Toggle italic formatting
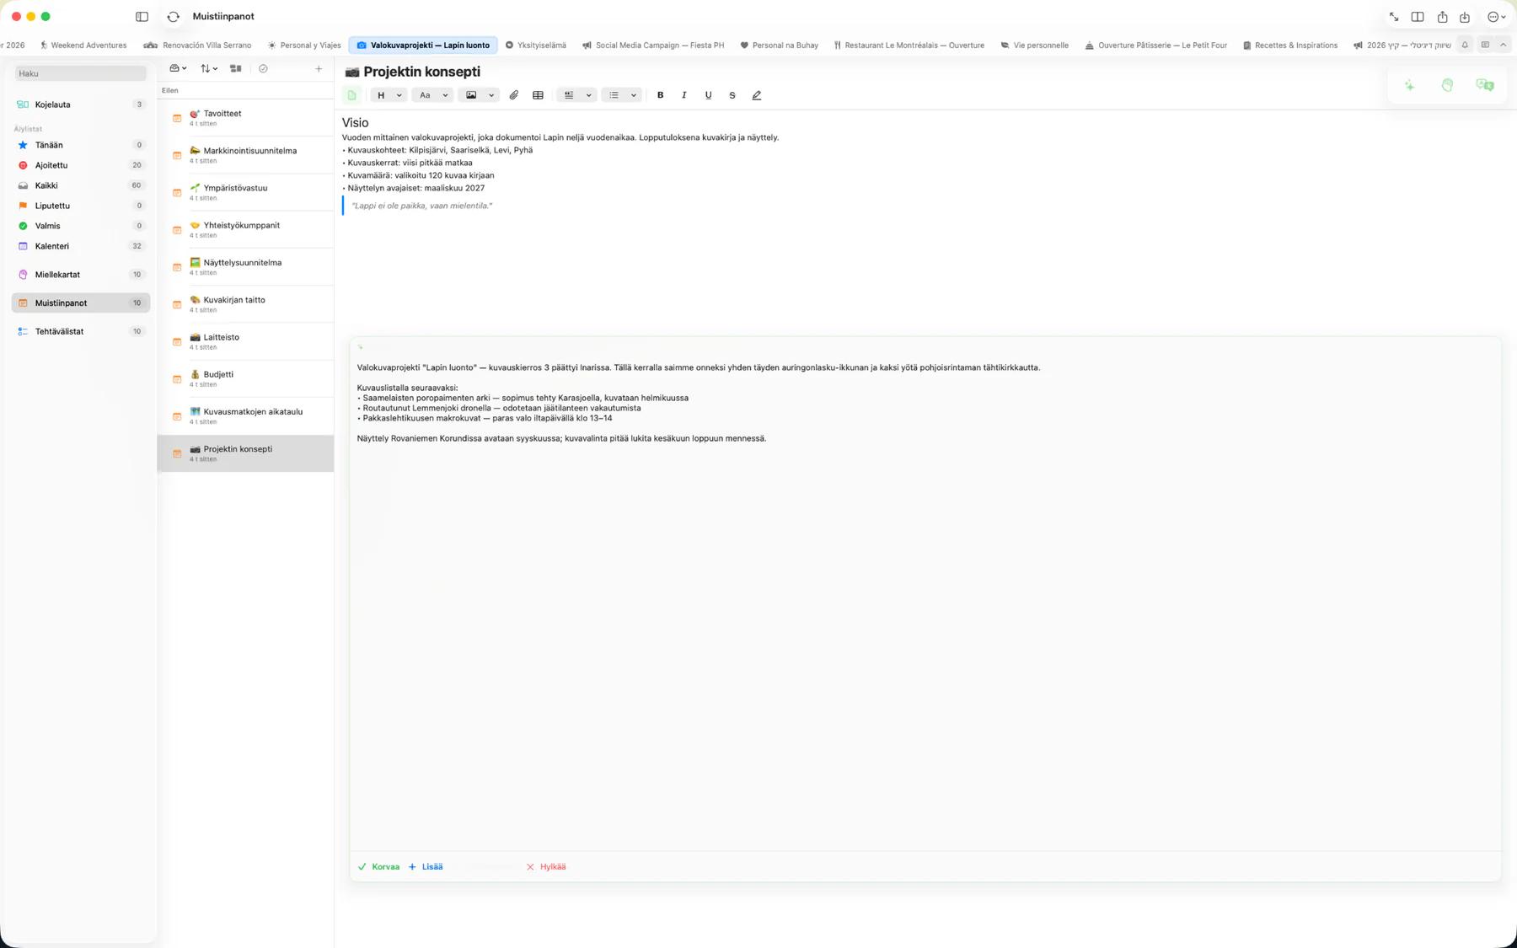 (x=683, y=95)
